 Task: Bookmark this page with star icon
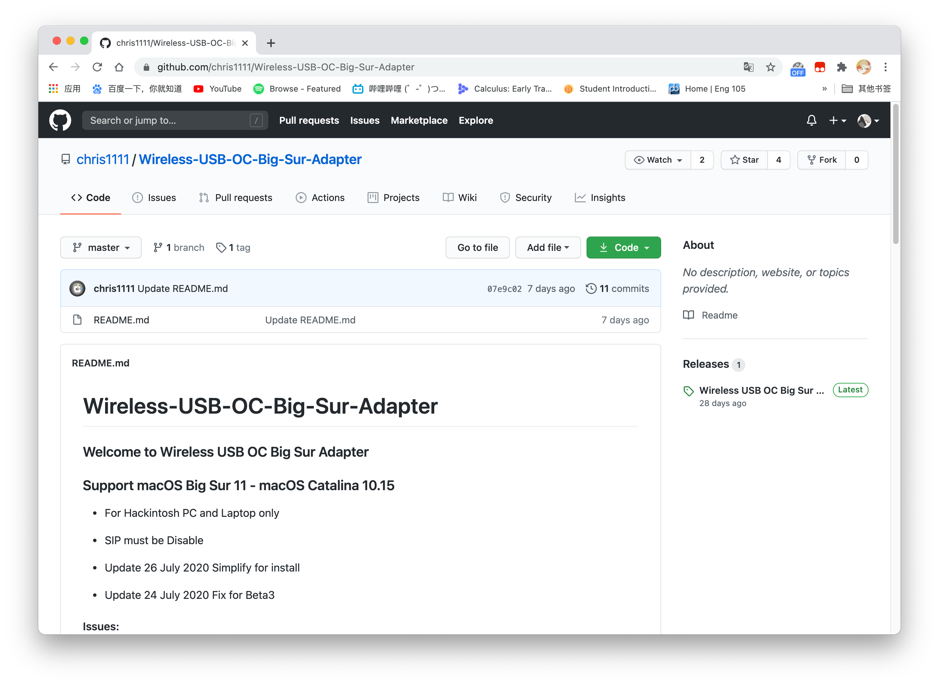pyautogui.click(x=770, y=67)
